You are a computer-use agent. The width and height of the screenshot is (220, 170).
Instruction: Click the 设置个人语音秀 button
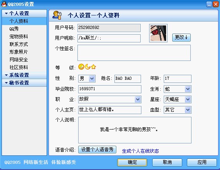pos(97,150)
